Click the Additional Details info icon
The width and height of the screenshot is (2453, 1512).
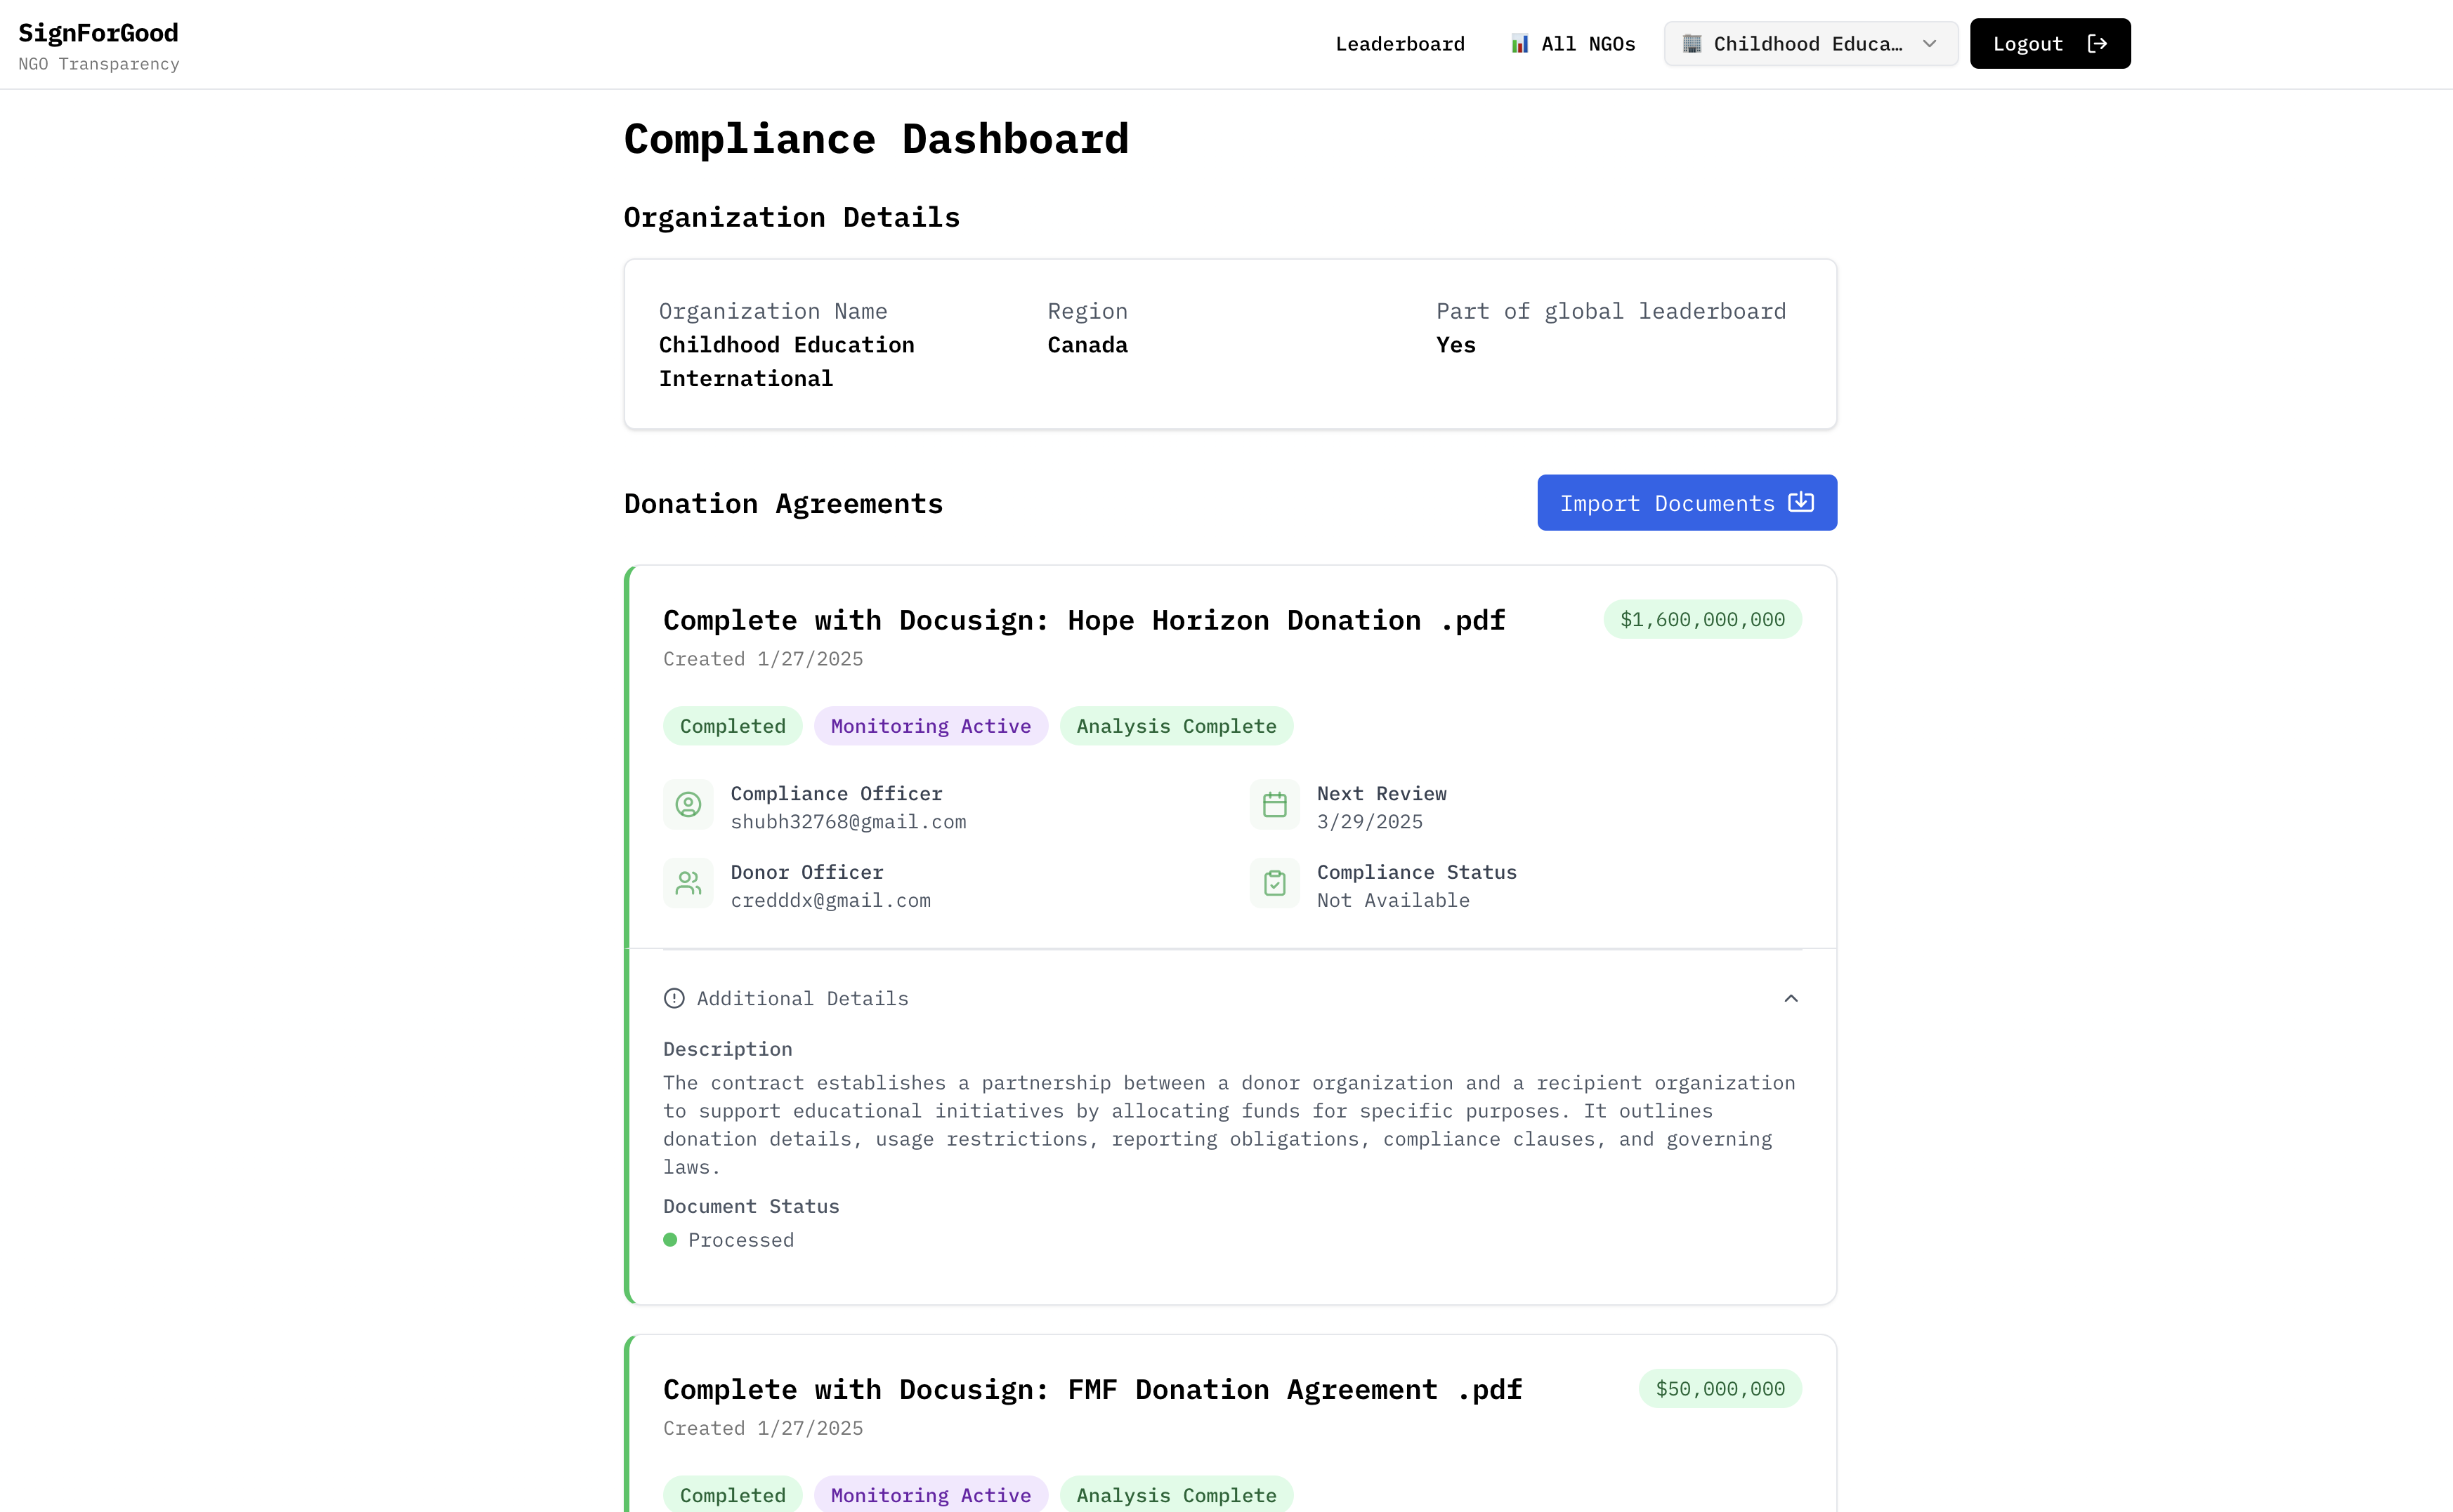pyautogui.click(x=674, y=998)
